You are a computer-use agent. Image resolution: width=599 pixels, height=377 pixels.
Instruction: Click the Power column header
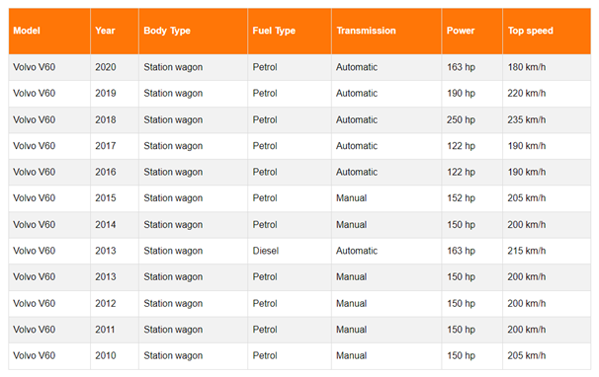472,31
